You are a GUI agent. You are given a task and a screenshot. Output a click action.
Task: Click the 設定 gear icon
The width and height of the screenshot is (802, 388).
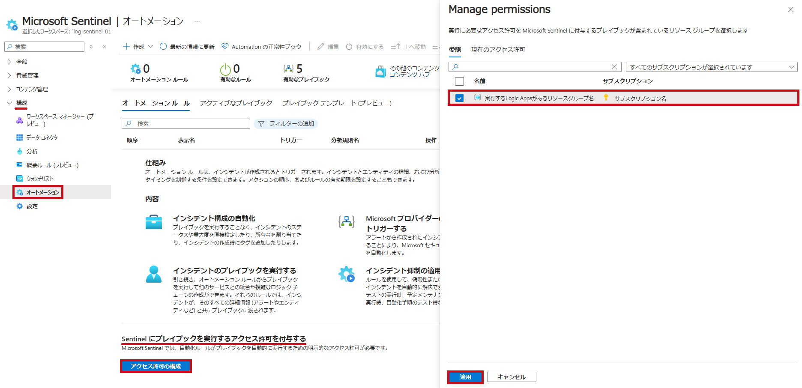pyautogui.click(x=20, y=206)
